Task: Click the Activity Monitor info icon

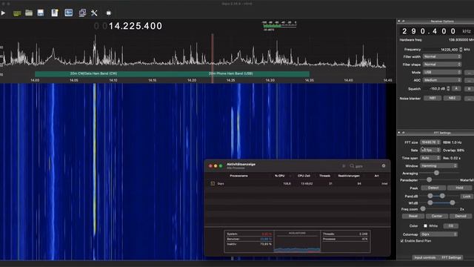Action: point(344,166)
